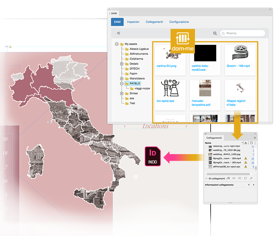The image size is (279, 236).
Task: Collapse the PAT&LO folder node
Action: [x=122, y=84]
